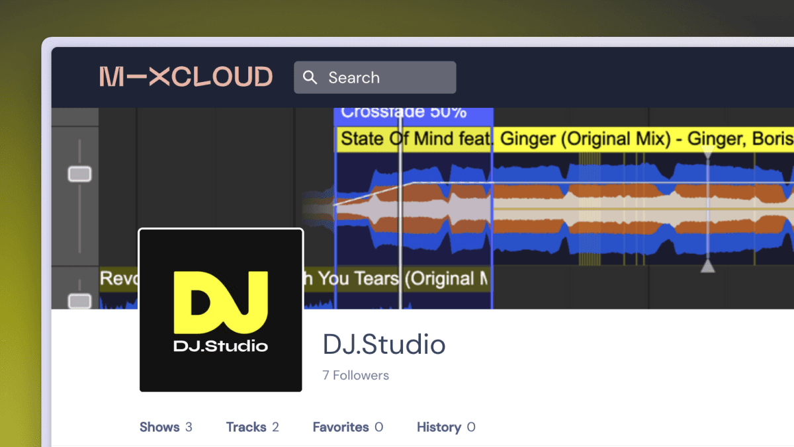Switch to the Favorites tab
This screenshot has width=794, height=447.
[348, 427]
